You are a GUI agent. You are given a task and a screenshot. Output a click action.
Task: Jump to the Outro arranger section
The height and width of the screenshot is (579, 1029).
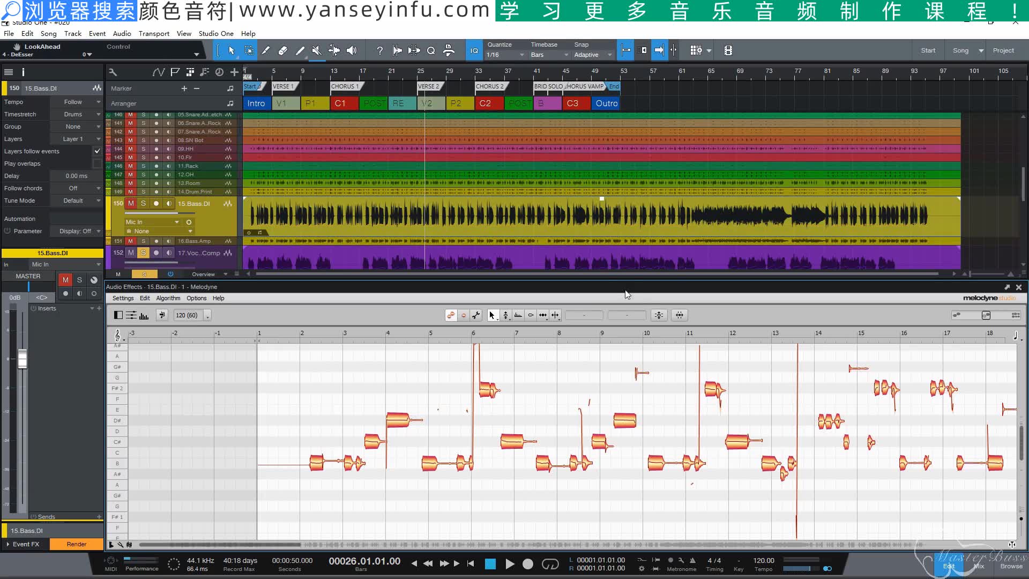click(x=606, y=103)
